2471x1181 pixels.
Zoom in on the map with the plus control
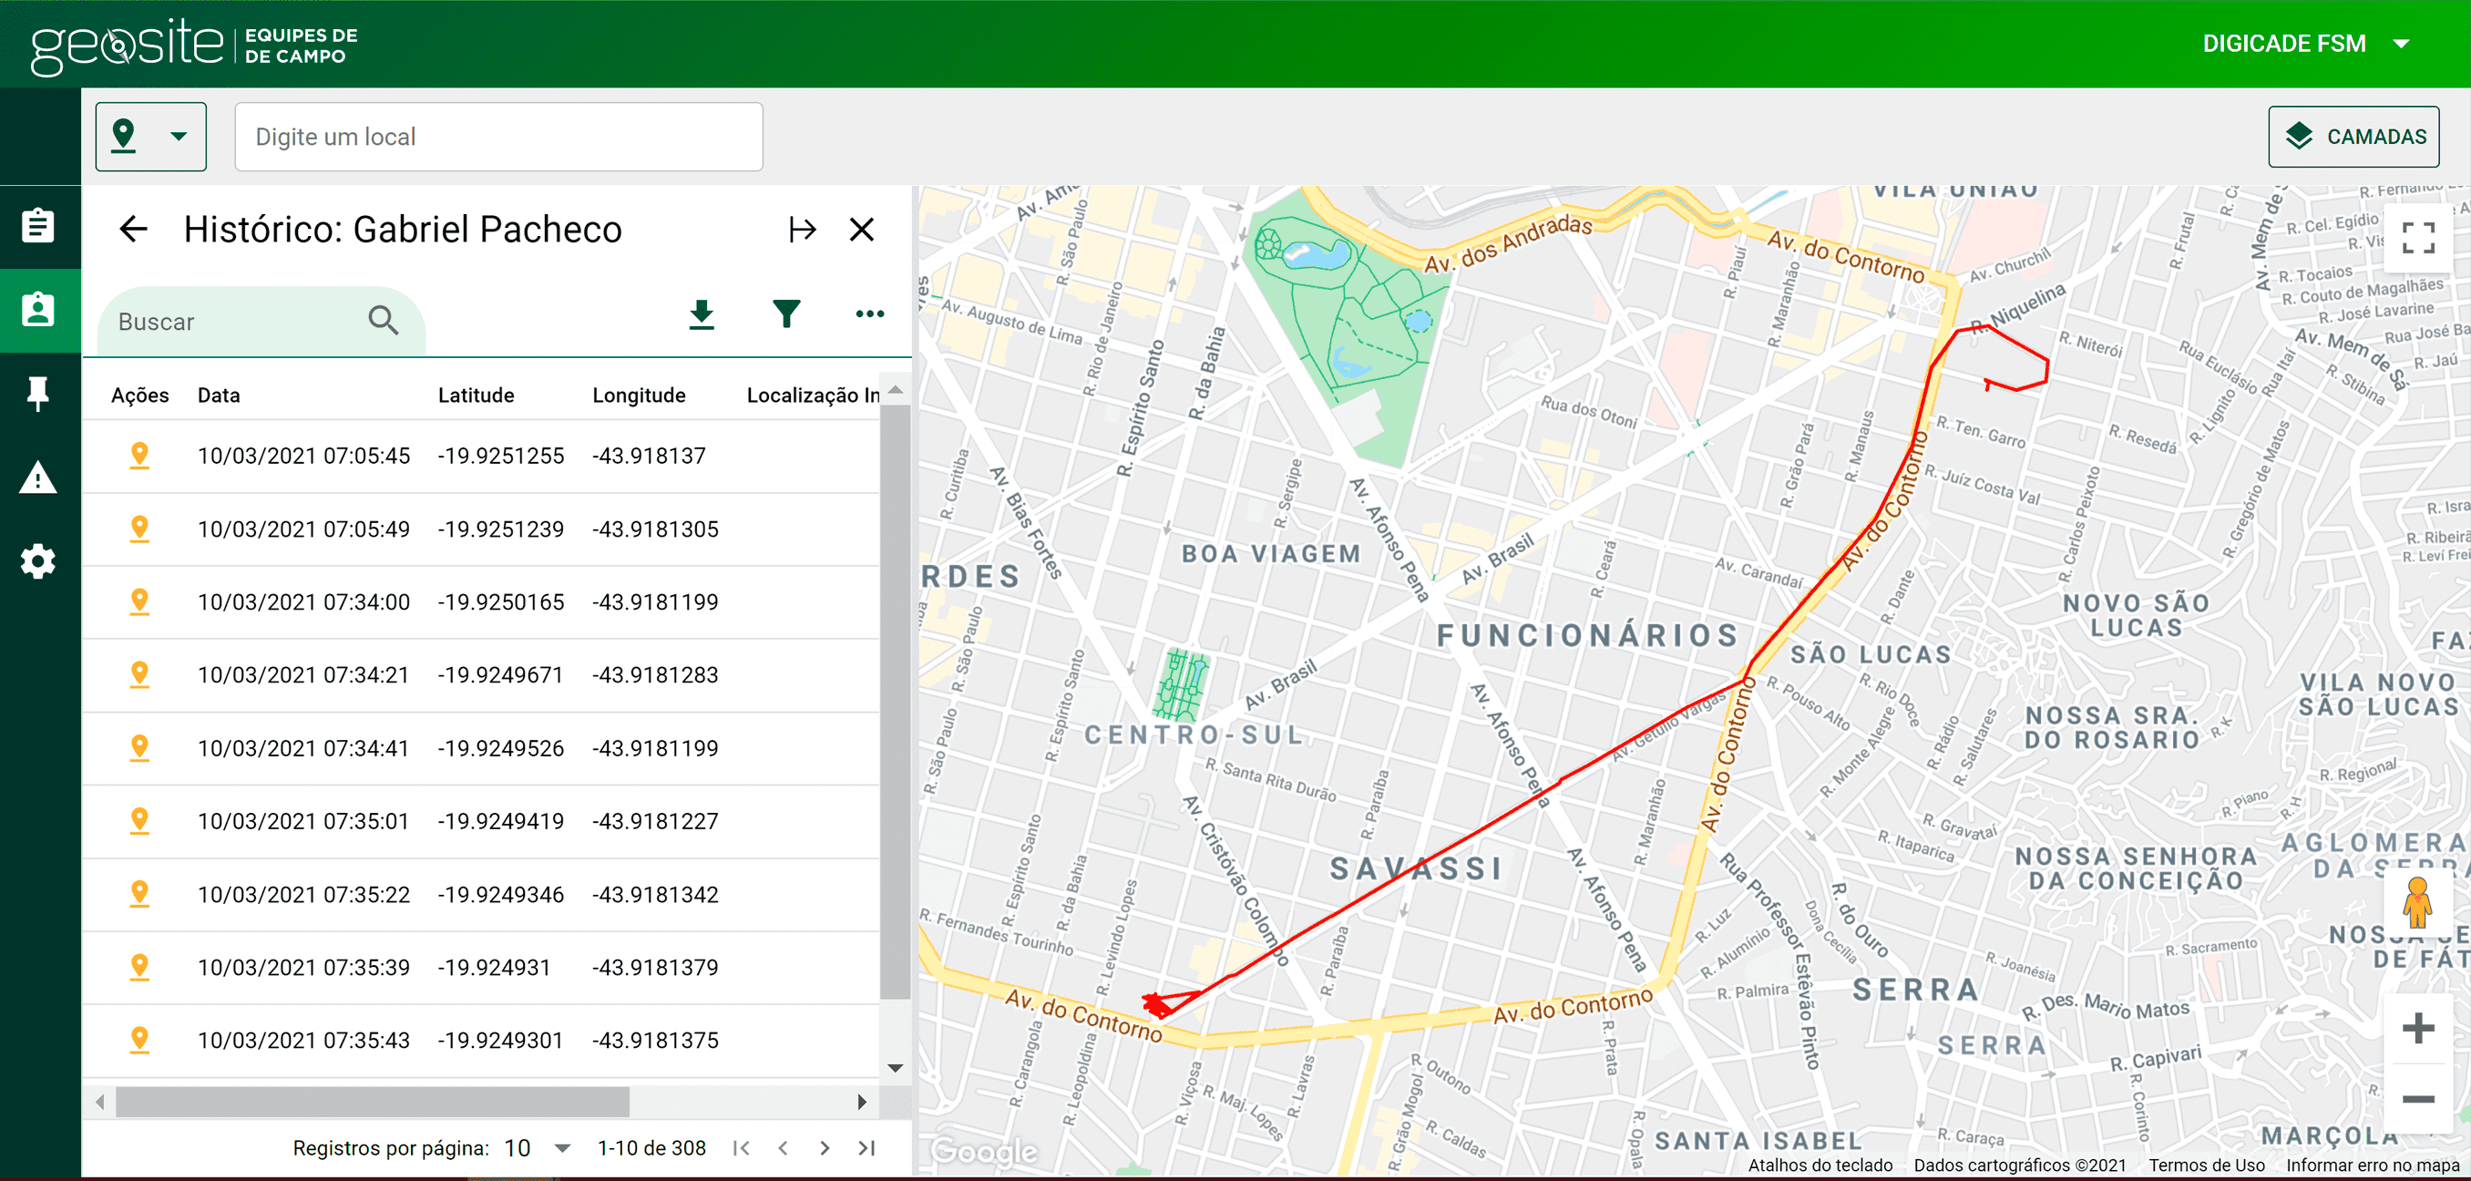(2420, 1029)
